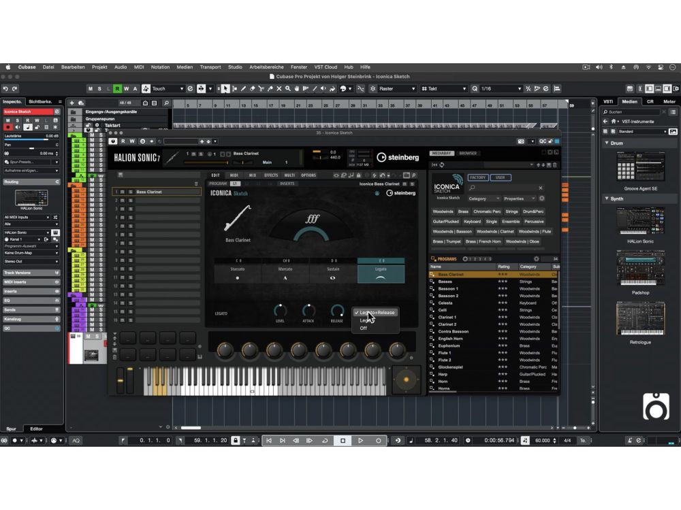
Task: Filter by Woodwinds | Clarinet tag
Action: click(x=495, y=231)
